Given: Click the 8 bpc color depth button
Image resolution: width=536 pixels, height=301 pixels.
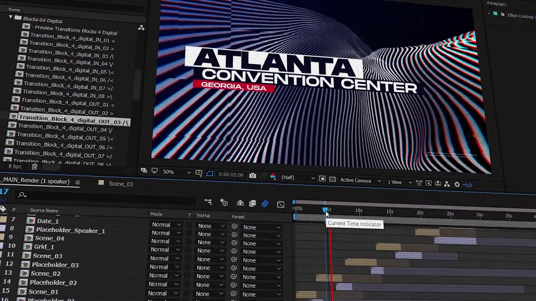Looking at the screenshot, I should [15, 166].
